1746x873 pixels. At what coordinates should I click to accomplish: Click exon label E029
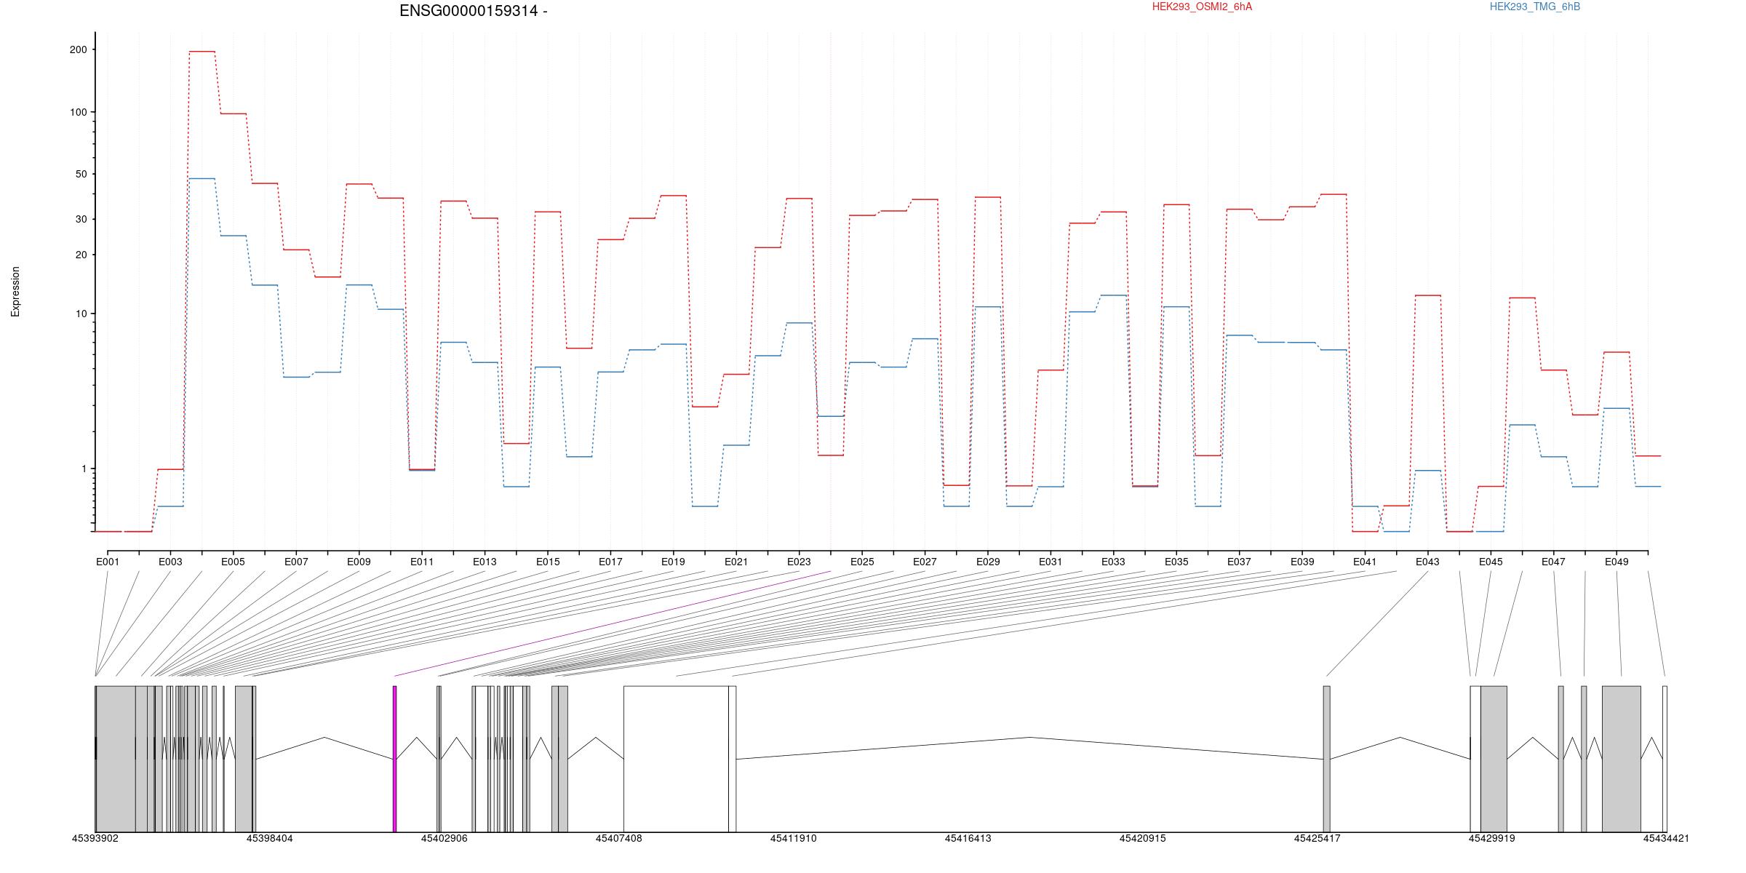point(988,562)
